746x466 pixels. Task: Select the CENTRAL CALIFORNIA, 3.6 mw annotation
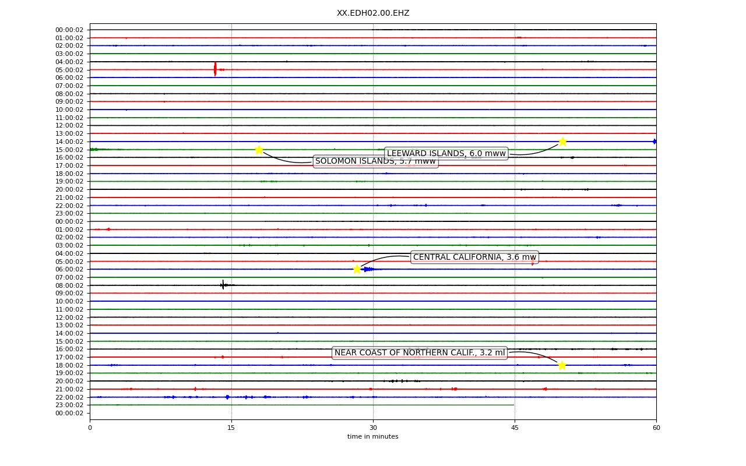pyautogui.click(x=474, y=257)
